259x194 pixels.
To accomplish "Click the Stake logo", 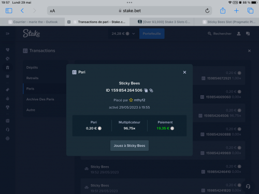I will [32, 33].
